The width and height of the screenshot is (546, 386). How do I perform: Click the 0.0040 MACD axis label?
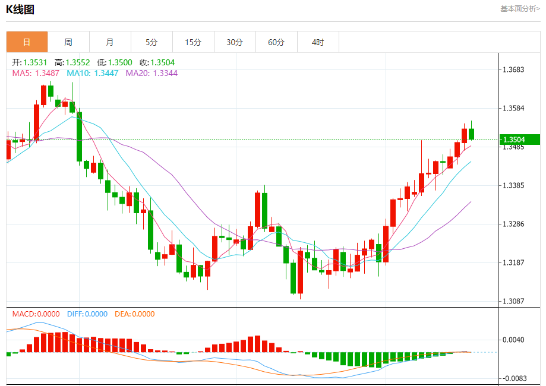(x=513, y=340)
